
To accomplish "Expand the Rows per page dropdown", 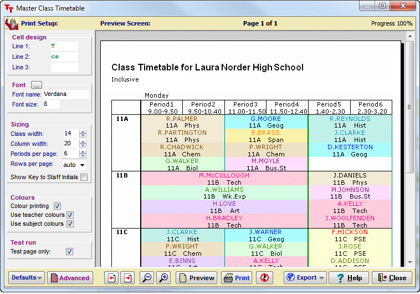I will click(82, 165).
